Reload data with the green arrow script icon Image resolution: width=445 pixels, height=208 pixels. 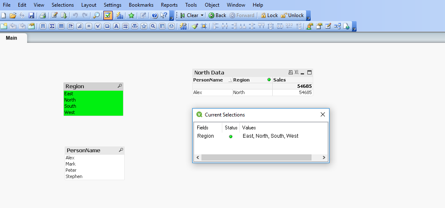coord(63,15)
